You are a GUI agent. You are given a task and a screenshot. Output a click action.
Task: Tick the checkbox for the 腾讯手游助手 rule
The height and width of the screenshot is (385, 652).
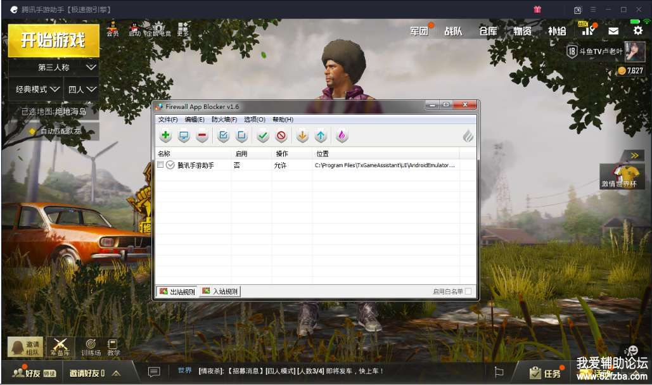pos(160,165)
